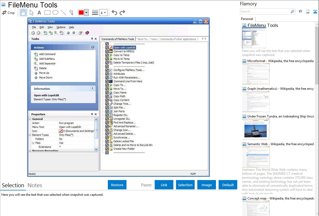Screen dimensions: 319x216
Task: Collapse the Actions section in Tasks
Action: click(x=92, y=47)
